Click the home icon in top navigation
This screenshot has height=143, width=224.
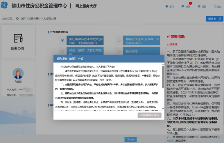click(x=166, y=6)
